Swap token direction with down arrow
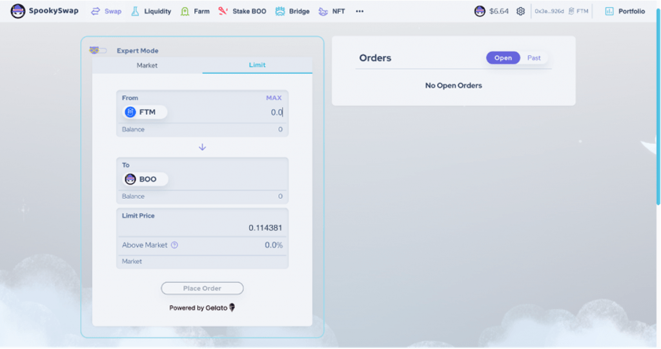661x349 pixels. (x=202, y=147)
